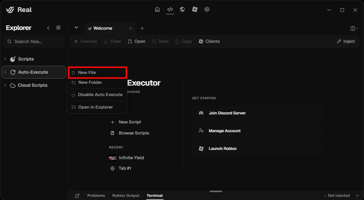Image resolution: width=364 pixels, height=200 pixels.
Task: Click the Open toolbar button
Action: (137, 41)
